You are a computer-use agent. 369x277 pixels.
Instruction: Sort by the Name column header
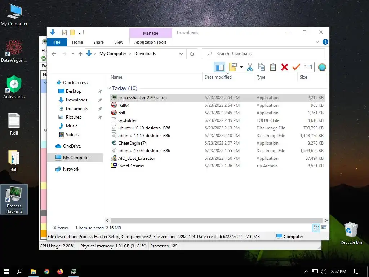[x=155, y=77]
